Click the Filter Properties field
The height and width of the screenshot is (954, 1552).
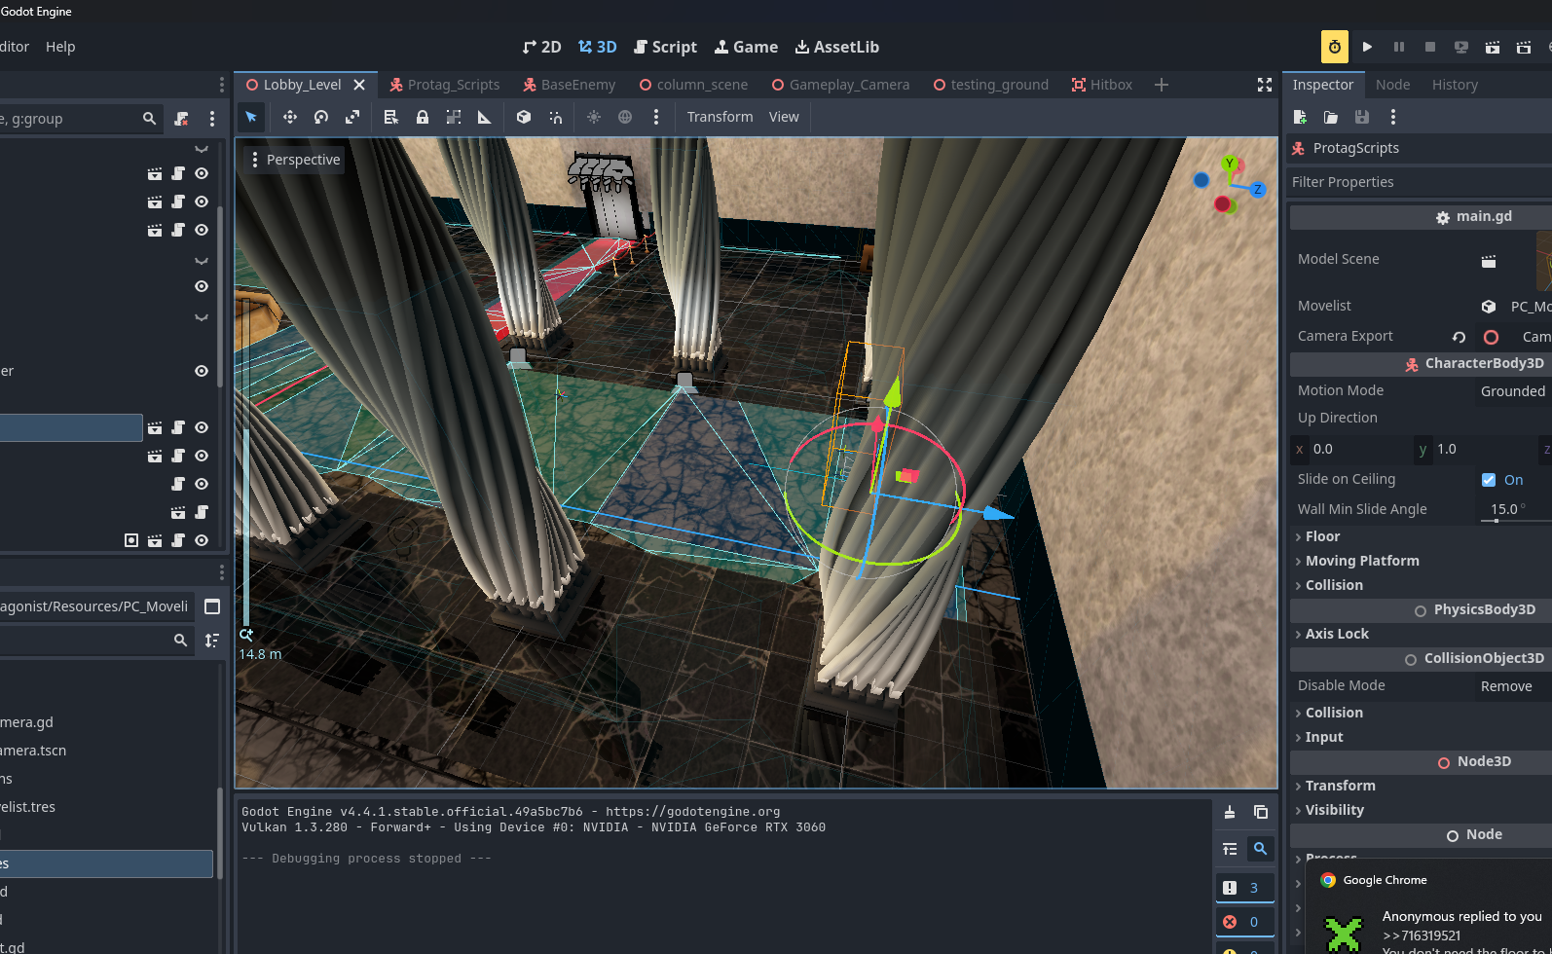point(1420,182)
